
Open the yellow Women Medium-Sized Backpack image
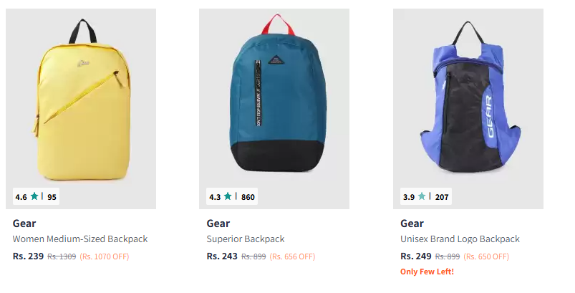(81, 109)
